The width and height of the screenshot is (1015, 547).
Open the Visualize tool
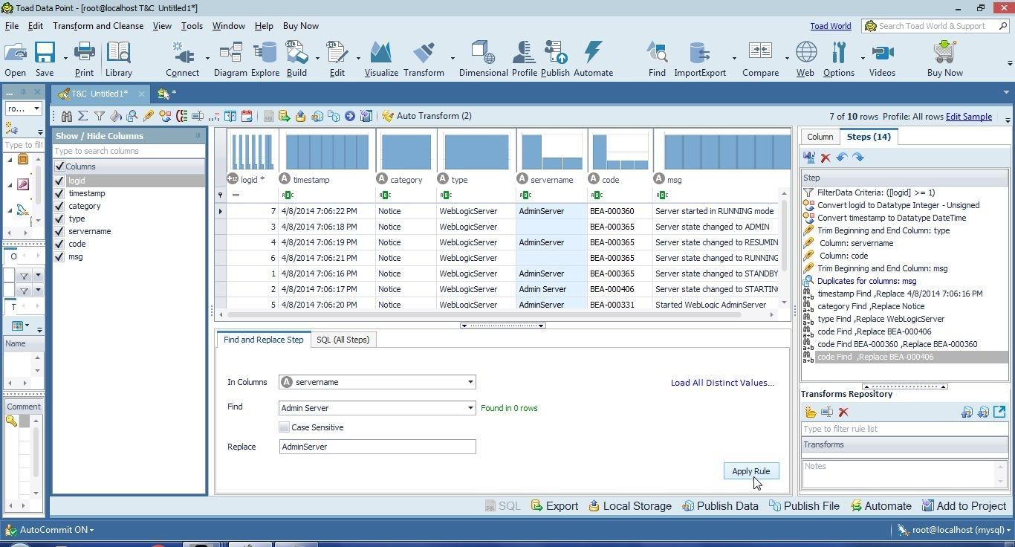[x=381, y=59]
